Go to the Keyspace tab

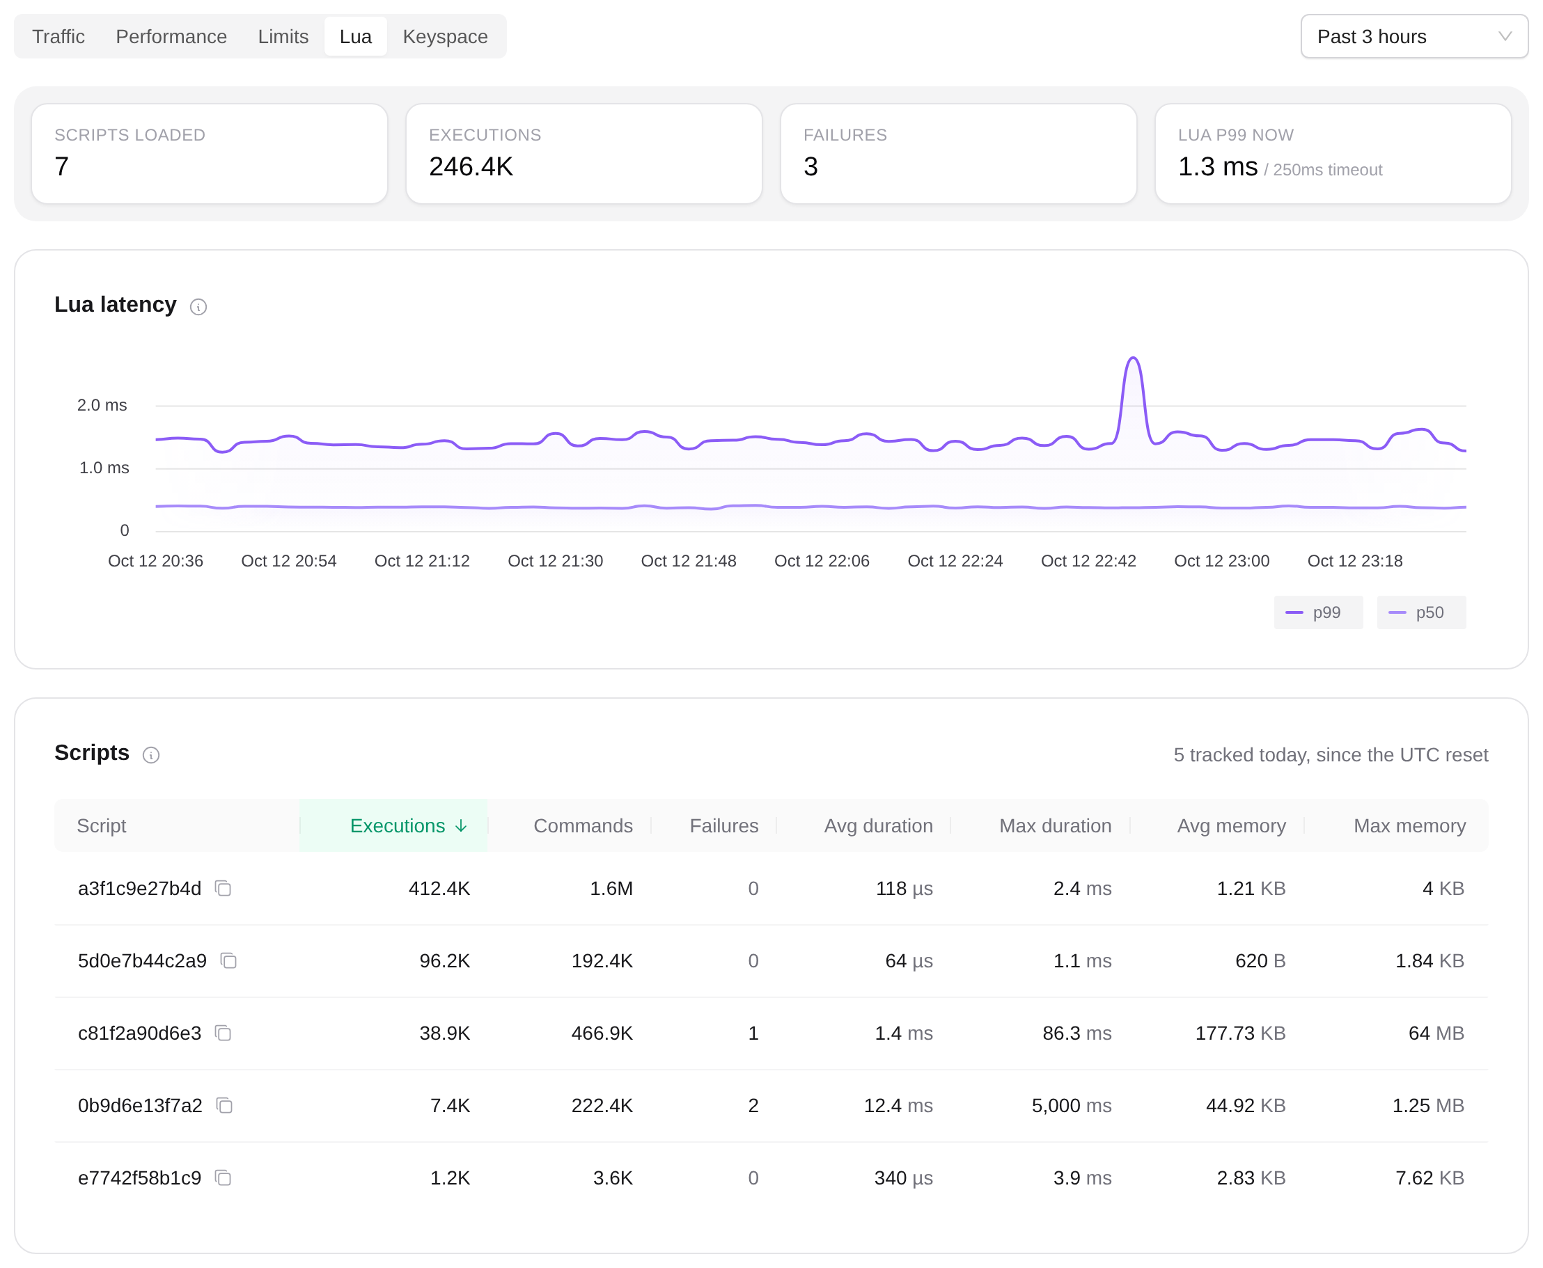[x=445, y=36]
